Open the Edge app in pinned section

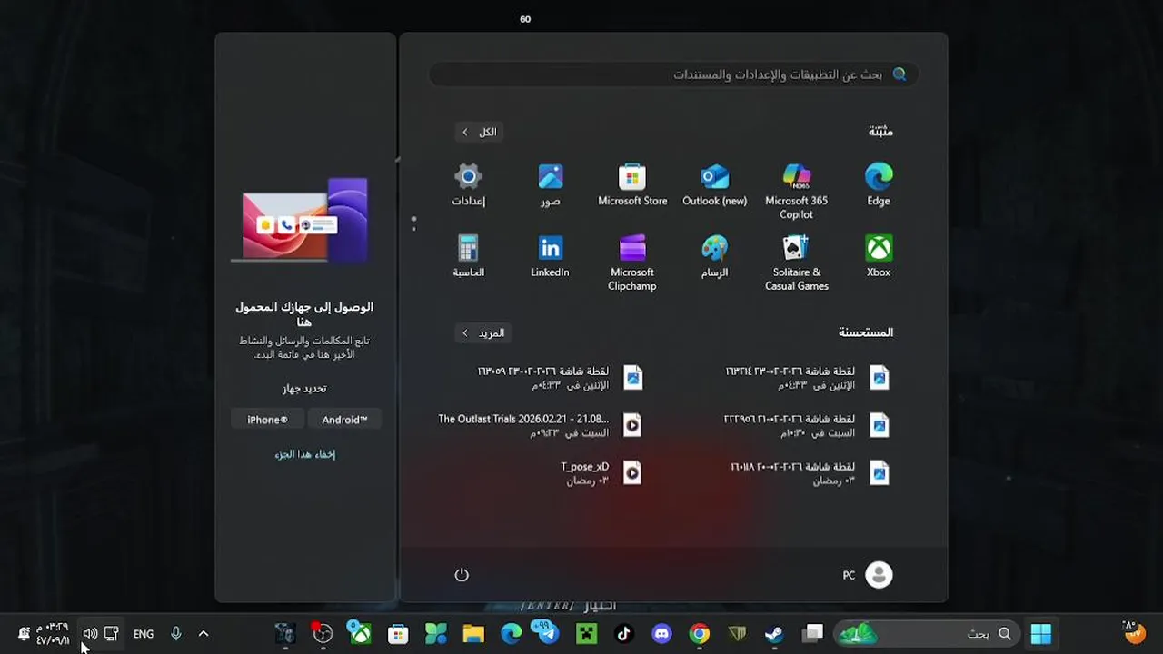click(878, 185)
